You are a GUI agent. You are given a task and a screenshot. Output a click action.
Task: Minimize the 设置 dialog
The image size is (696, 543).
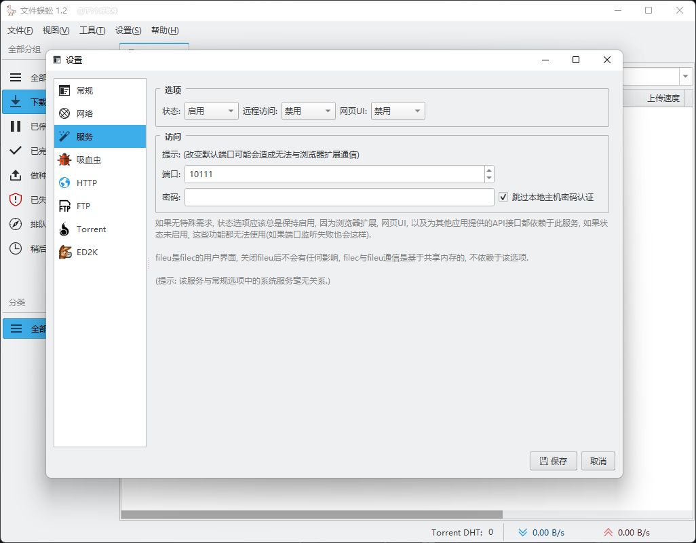tap(545, 60)
